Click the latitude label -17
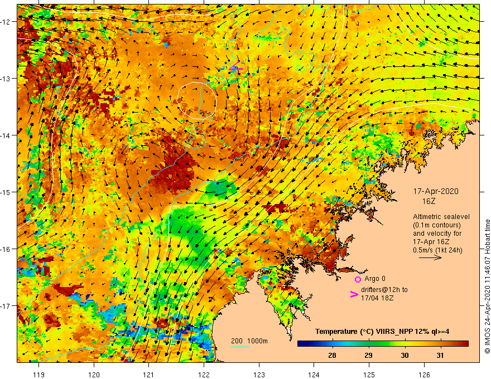The image size is (491, 379). (x=6, y=306)
